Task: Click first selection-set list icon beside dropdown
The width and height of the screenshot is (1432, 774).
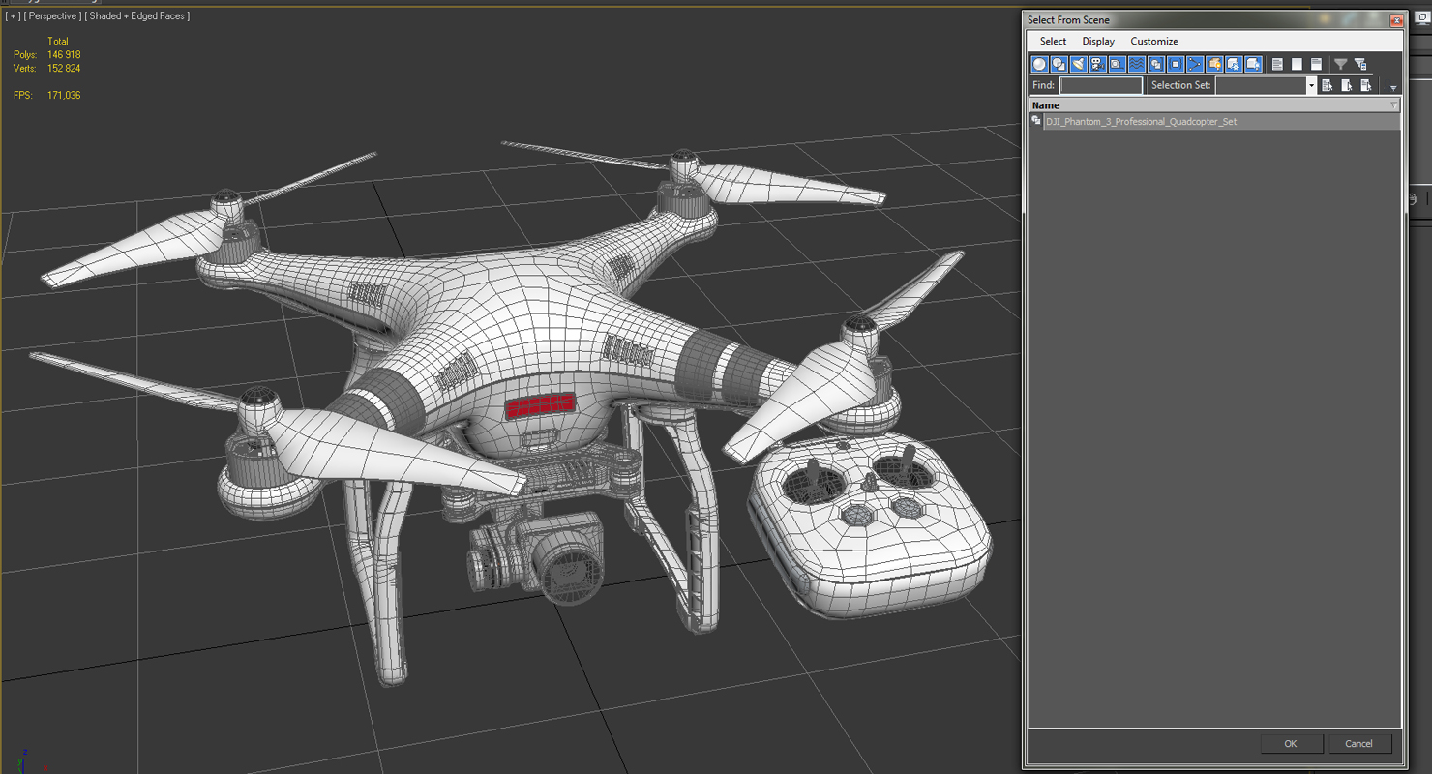Action: click(x=1327, y=85)
